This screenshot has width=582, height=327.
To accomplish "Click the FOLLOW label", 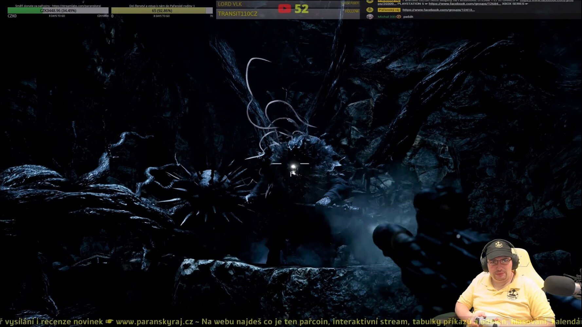I will pyautogui.click(x=352, y=11).
